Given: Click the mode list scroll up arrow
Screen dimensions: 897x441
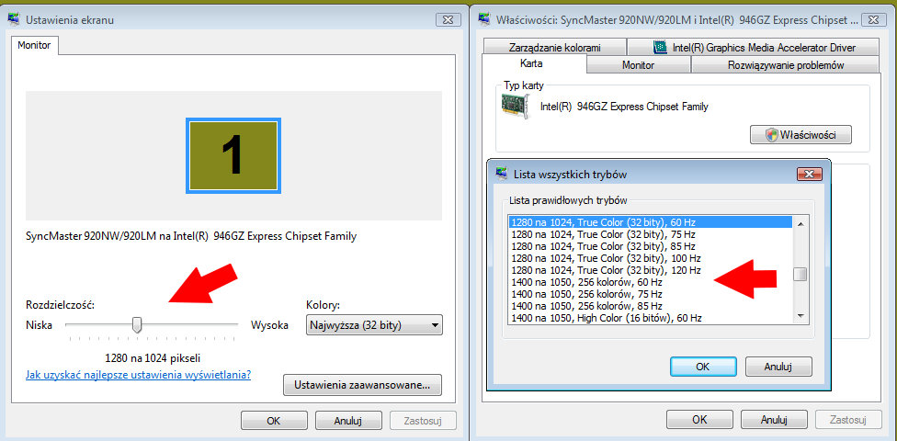Looking at the screenshot, I should (x=800, y=223).
